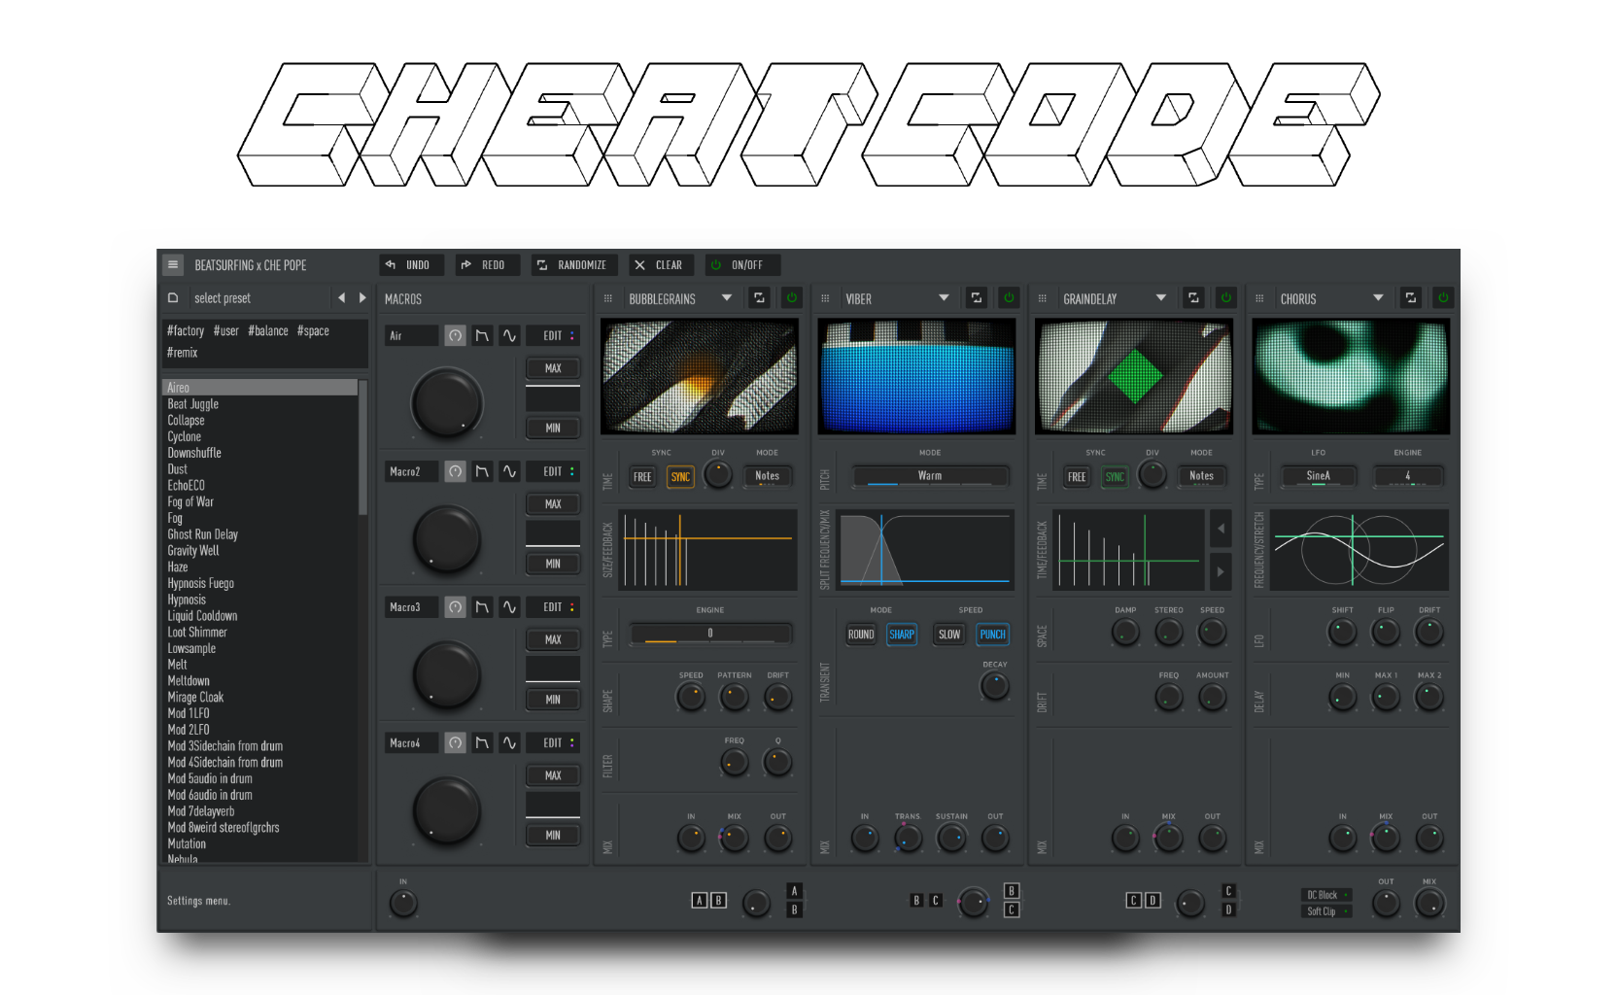Click the VIBER drag handle grid icon
The height and width of the screenshot is (995, 1617).
pyautogui.click(x=825, y=298)
